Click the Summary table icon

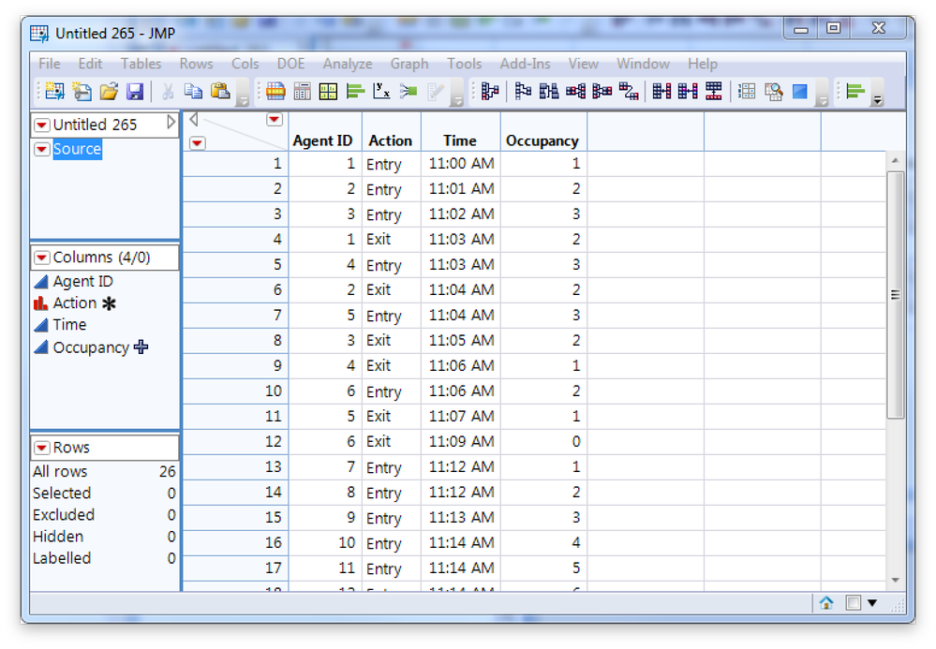[x=489, y=91]
